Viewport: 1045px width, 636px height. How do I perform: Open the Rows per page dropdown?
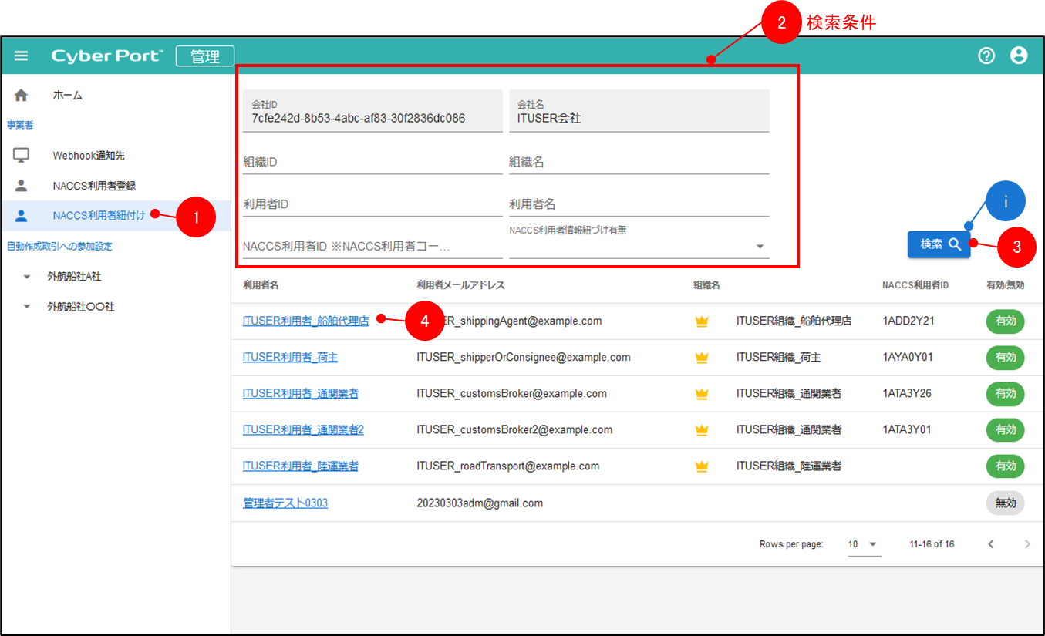[x=863, y=544]
